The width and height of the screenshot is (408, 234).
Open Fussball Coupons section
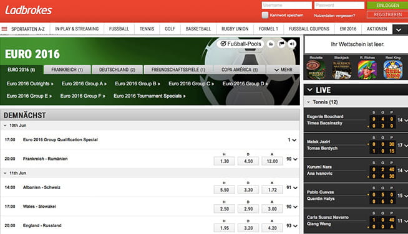pos(309,29)
